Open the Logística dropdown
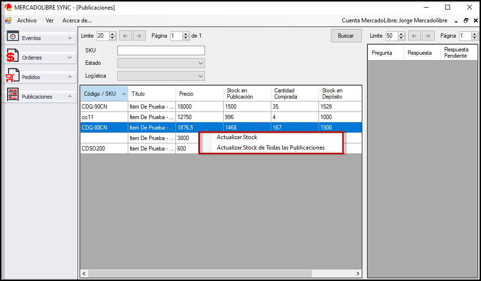This screenshot has width=481, height=281. pyautogui.click(x=201, y=76)
